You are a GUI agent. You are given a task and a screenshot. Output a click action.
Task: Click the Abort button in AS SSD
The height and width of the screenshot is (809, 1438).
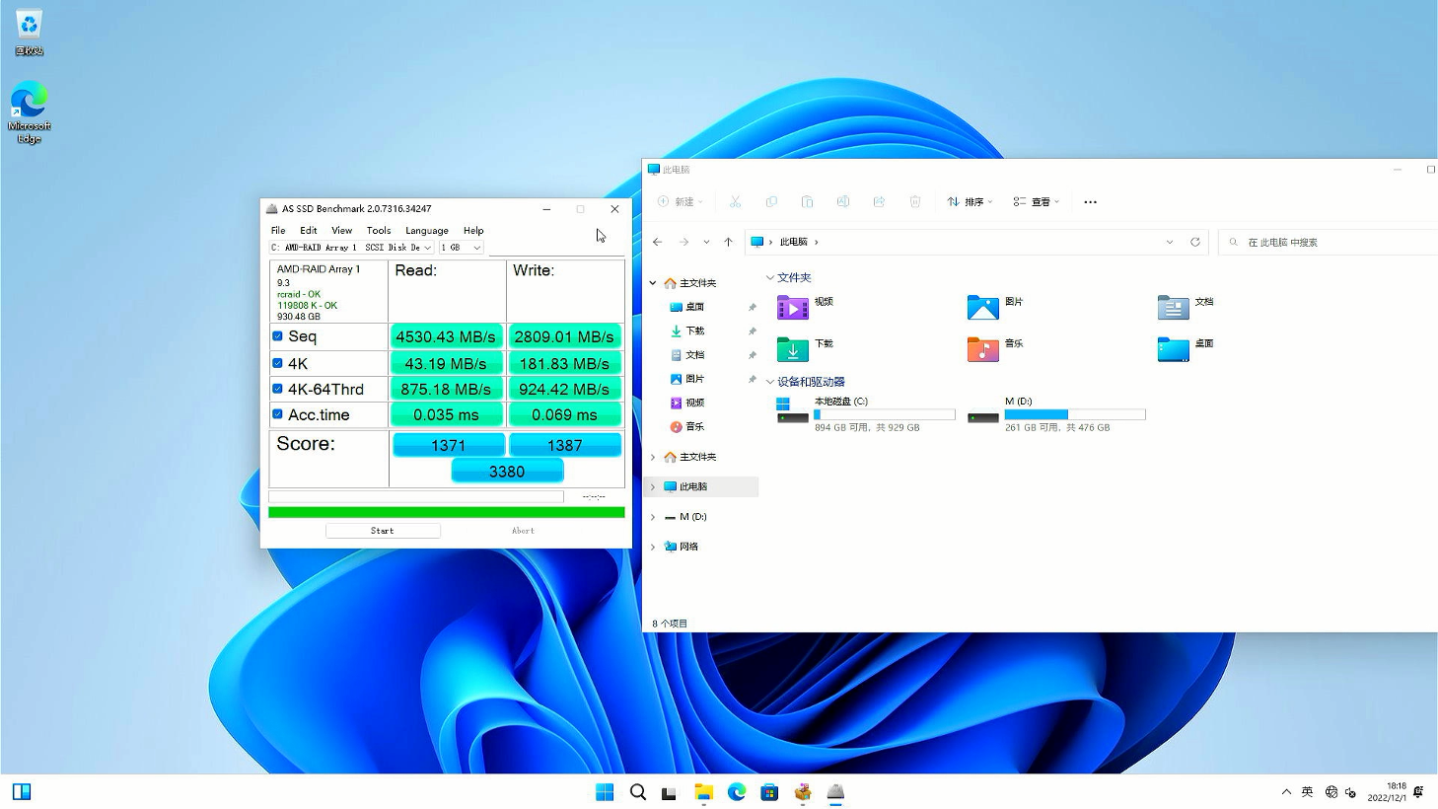coord(523,531)
